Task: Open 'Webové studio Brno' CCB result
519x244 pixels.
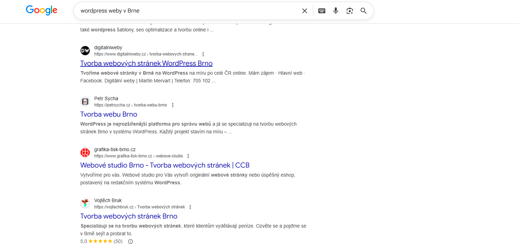Action: click(x=165, y=165)
